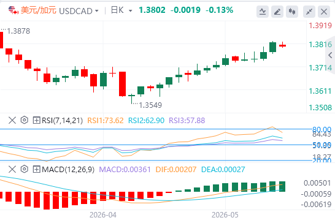Switch chart type with candlestick icon

point(292,12)
